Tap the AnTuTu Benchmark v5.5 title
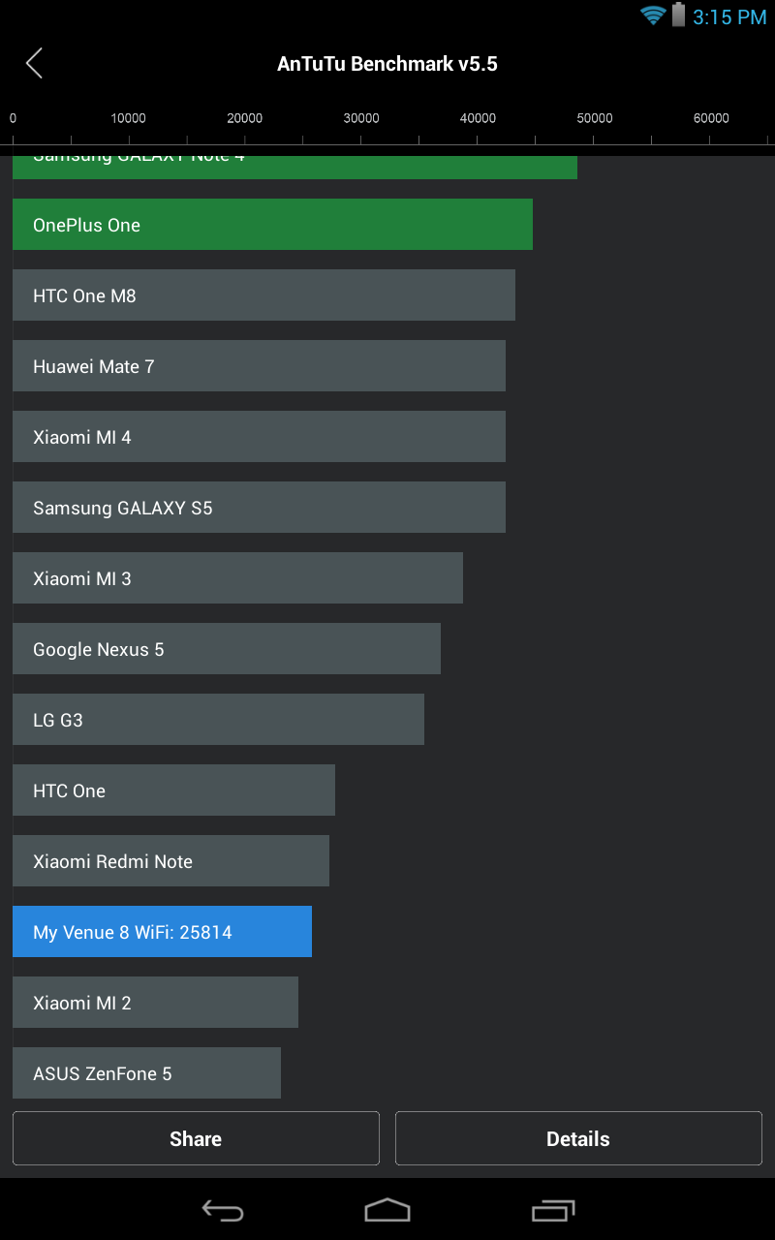This screenshot has width=775, height=1240. [387, 64]
